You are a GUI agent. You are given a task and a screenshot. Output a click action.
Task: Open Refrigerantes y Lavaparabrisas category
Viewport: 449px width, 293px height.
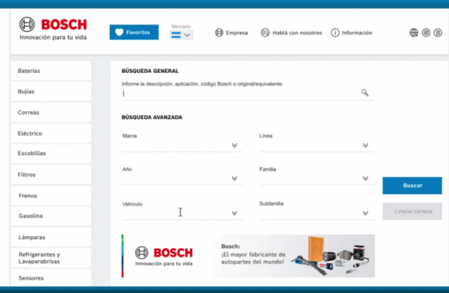click(51, 258)
